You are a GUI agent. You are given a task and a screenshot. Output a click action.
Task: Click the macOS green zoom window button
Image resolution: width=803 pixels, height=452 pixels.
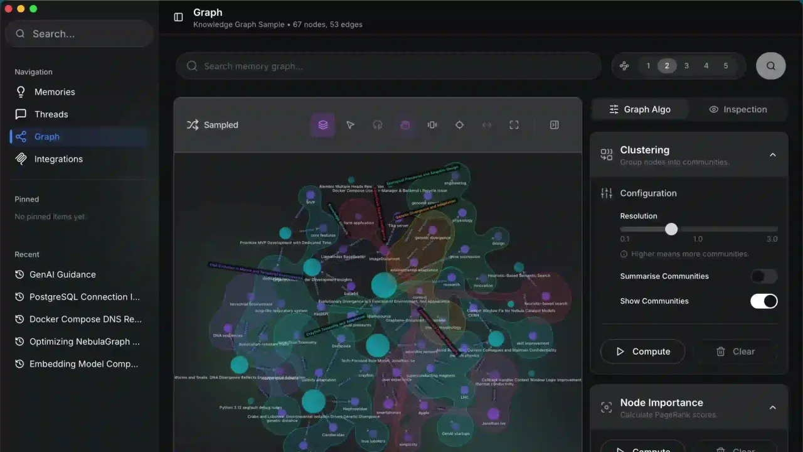[33, 9]
